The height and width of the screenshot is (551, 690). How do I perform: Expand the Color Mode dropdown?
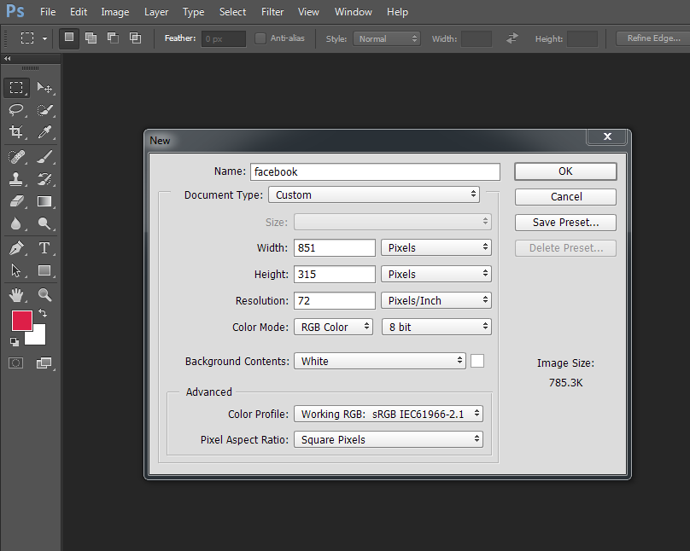333,327
